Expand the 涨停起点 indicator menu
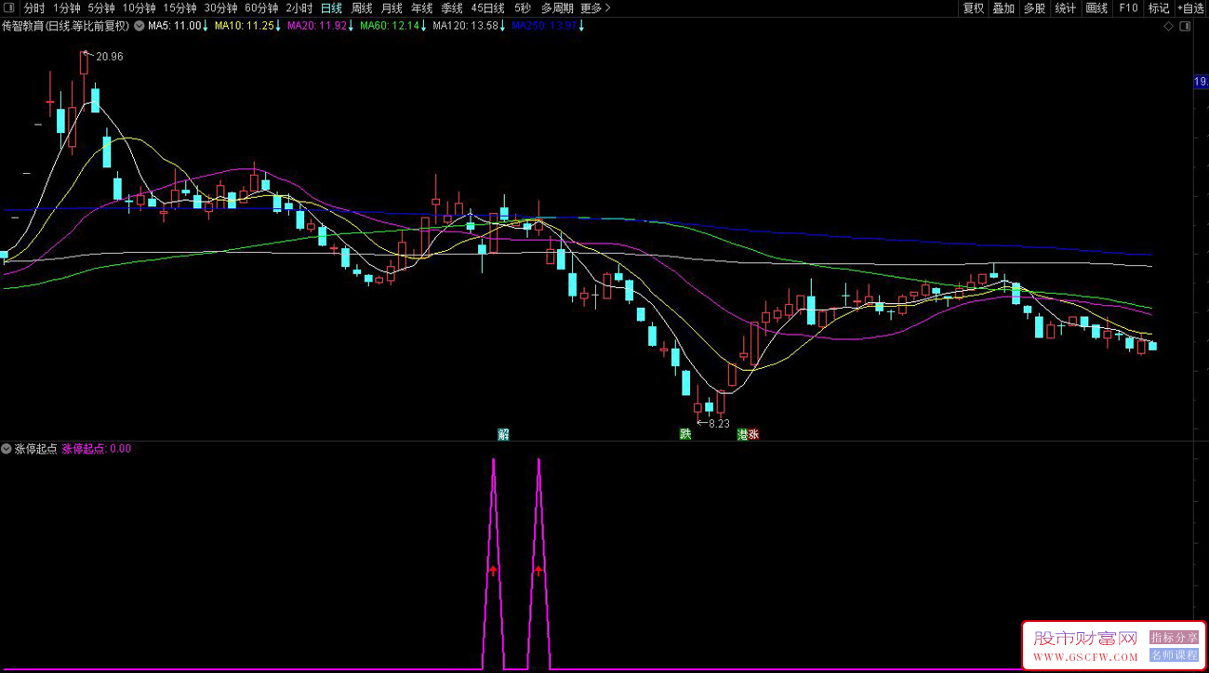 click(x=7, y=448)
